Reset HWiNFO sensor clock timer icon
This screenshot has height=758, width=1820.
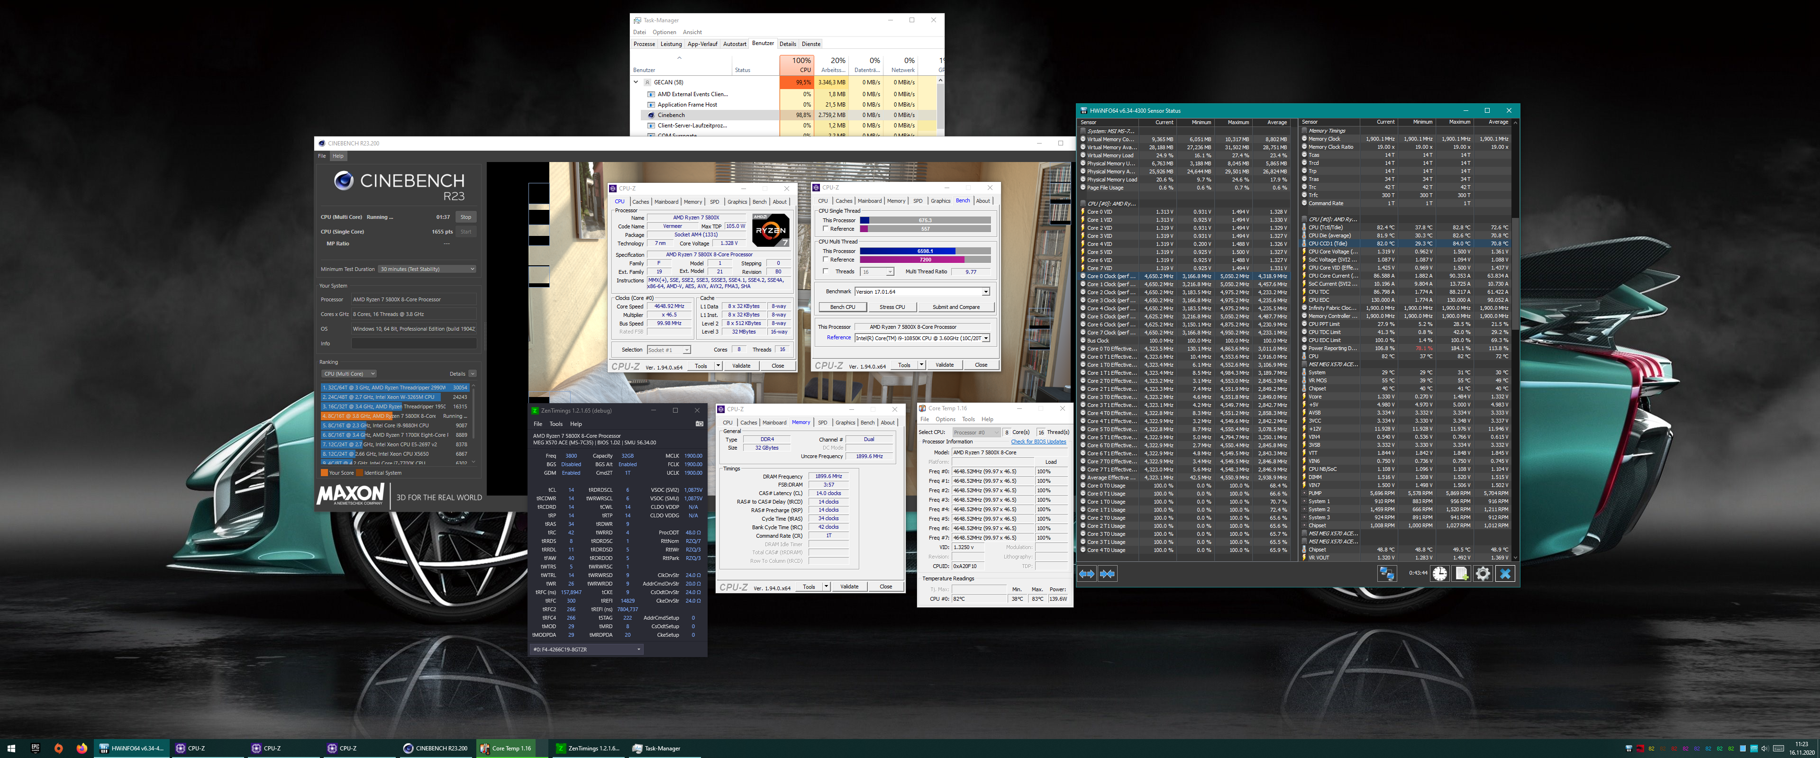click(x=1439, y=574)
